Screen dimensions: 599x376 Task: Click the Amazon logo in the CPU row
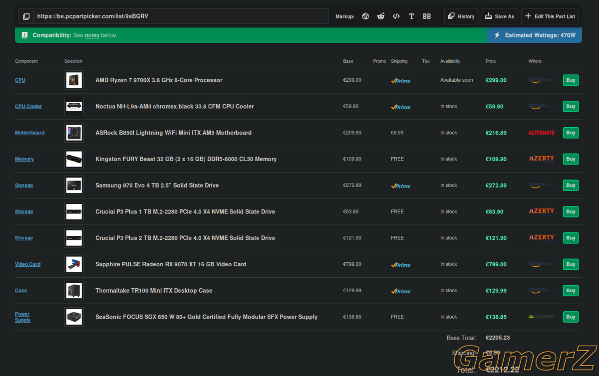click(542, 80)
